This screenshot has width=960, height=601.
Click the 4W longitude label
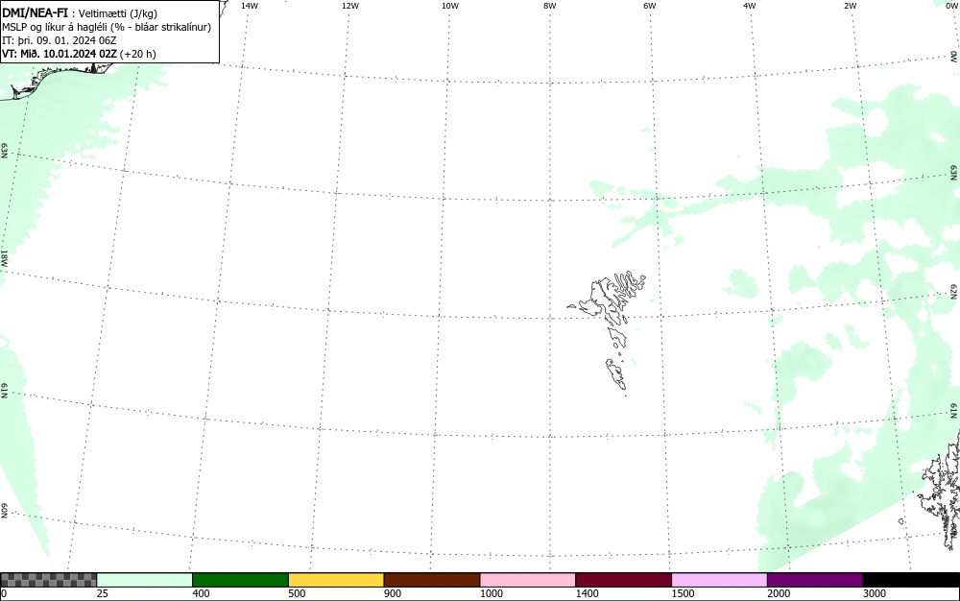(x=750, y=6)
